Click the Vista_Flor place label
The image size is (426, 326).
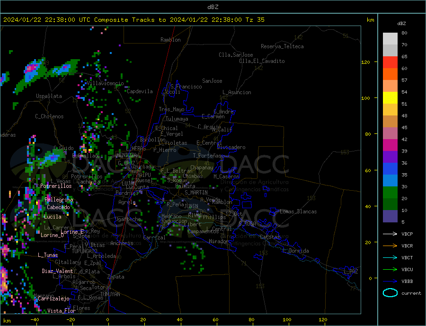pos(62,311)
